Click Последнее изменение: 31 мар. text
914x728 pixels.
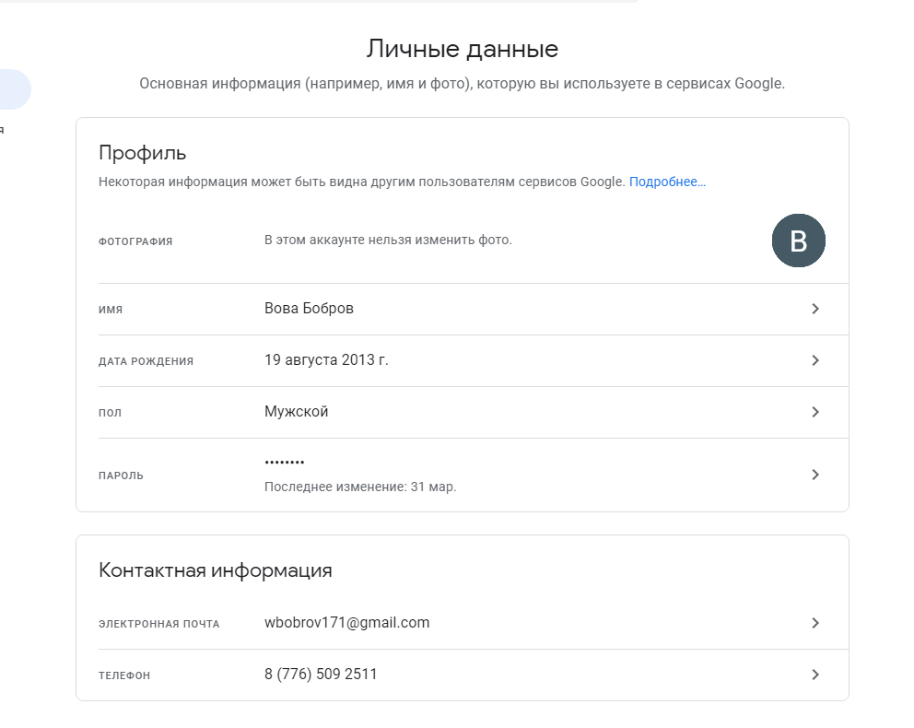tap(360, 487)
